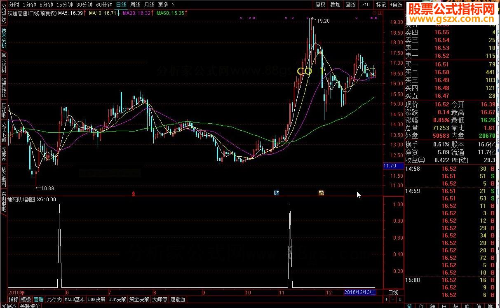Image resolution: width=500 pixels, height=308 pixels.
Task: Switch to the 周线 weekly chart
Action: [135, 5]
